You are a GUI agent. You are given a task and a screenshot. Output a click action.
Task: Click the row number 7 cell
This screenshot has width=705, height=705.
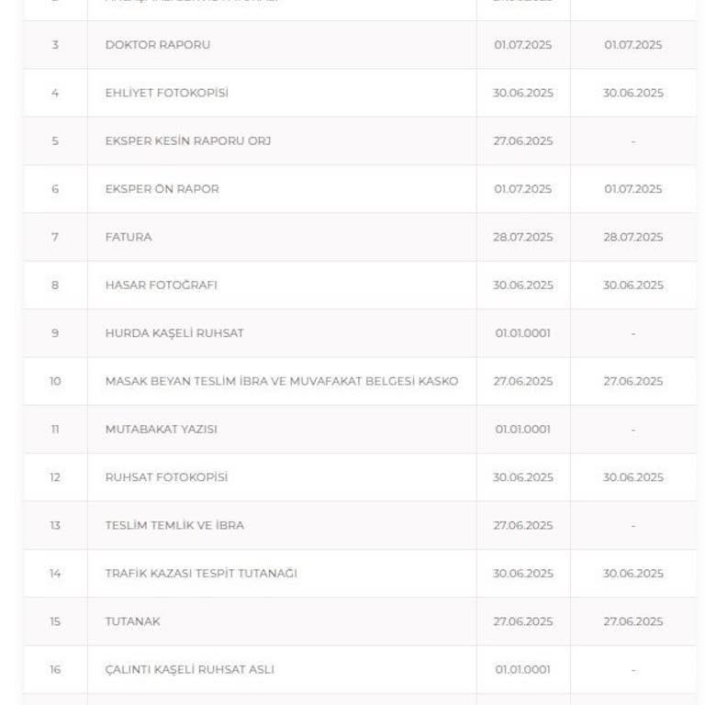tap(55, 237)
